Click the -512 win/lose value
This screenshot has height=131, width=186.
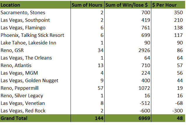tap(145, 103)
